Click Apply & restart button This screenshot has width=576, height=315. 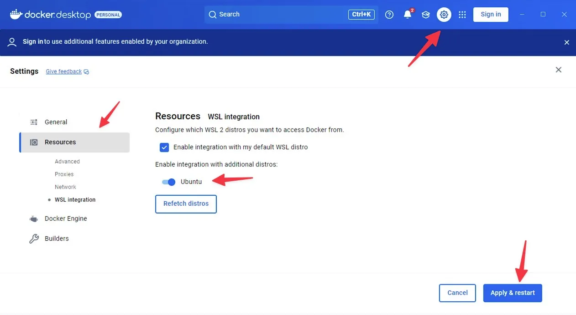(513, 293)
